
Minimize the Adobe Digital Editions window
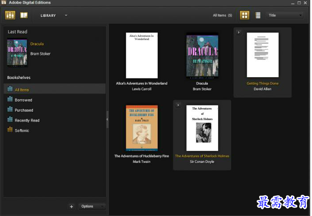(292, 3)
